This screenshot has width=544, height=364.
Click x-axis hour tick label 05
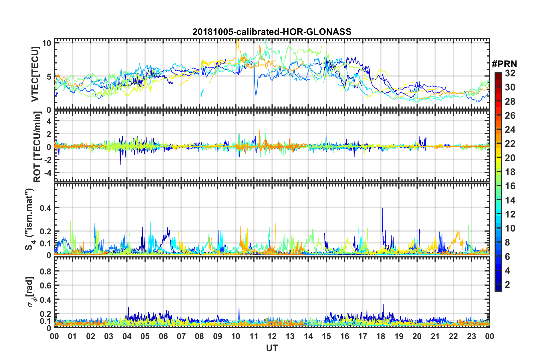pos(145,336)
